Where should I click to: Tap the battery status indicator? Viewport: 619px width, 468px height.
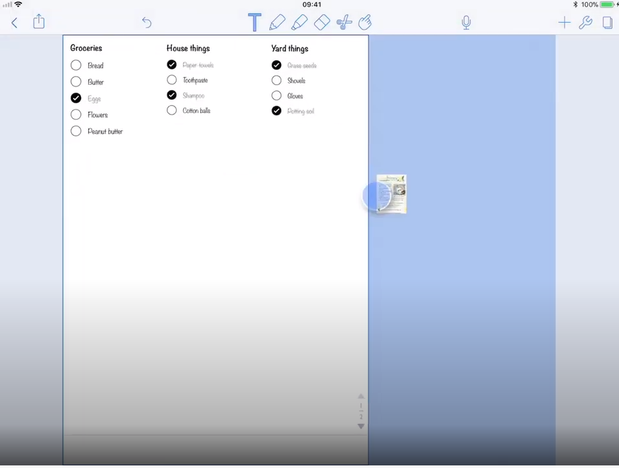coord(607,5)
